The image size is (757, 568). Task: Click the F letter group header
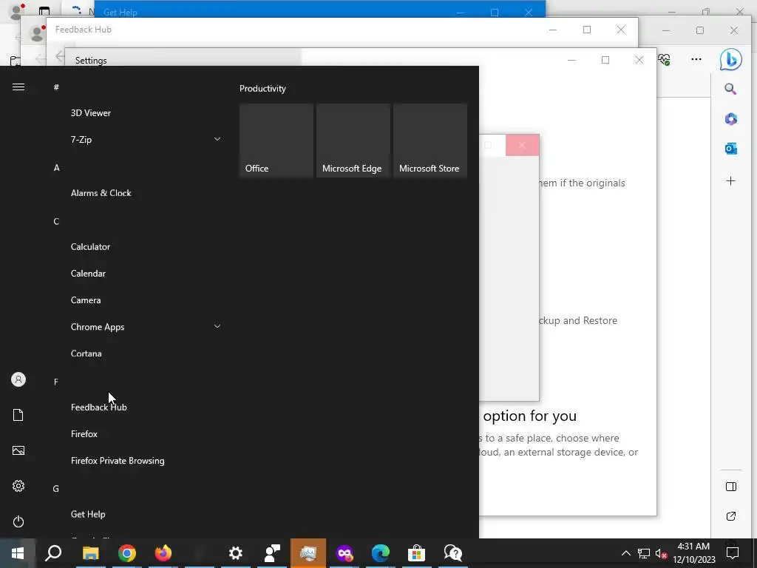click(56, 382)
